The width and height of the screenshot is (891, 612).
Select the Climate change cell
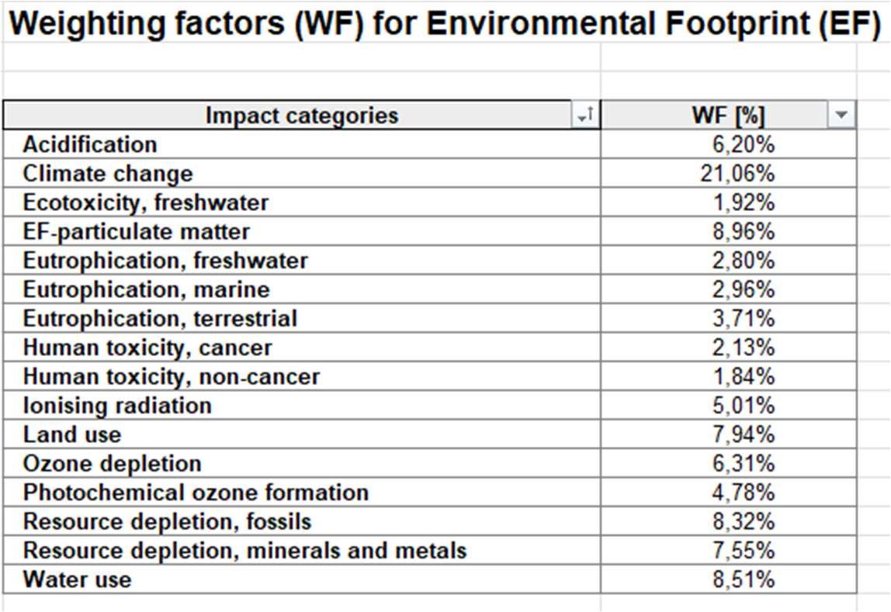(302, 173)
